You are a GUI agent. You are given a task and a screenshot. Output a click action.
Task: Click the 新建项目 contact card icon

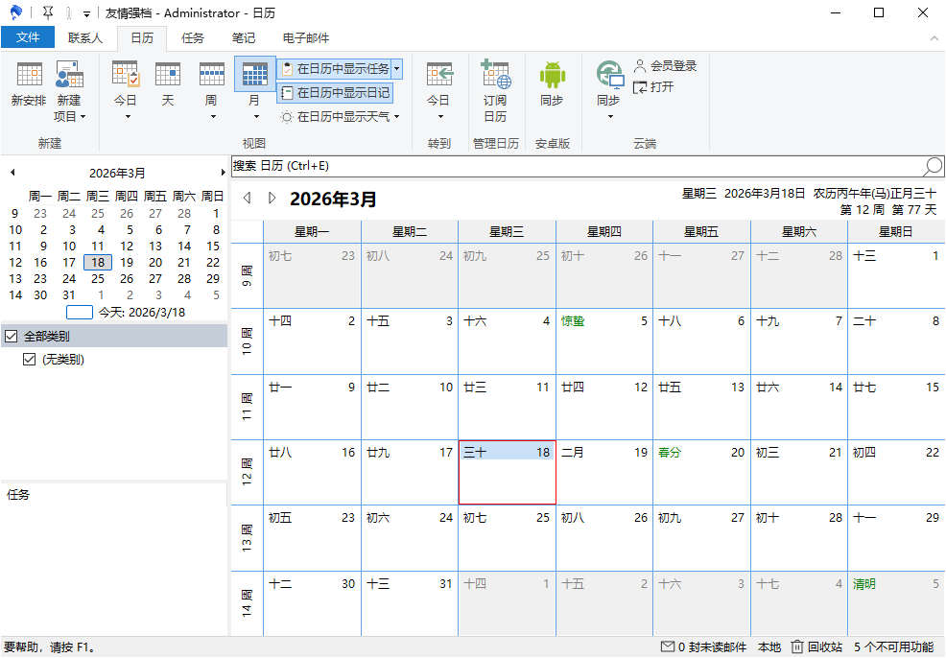[69, 75]
